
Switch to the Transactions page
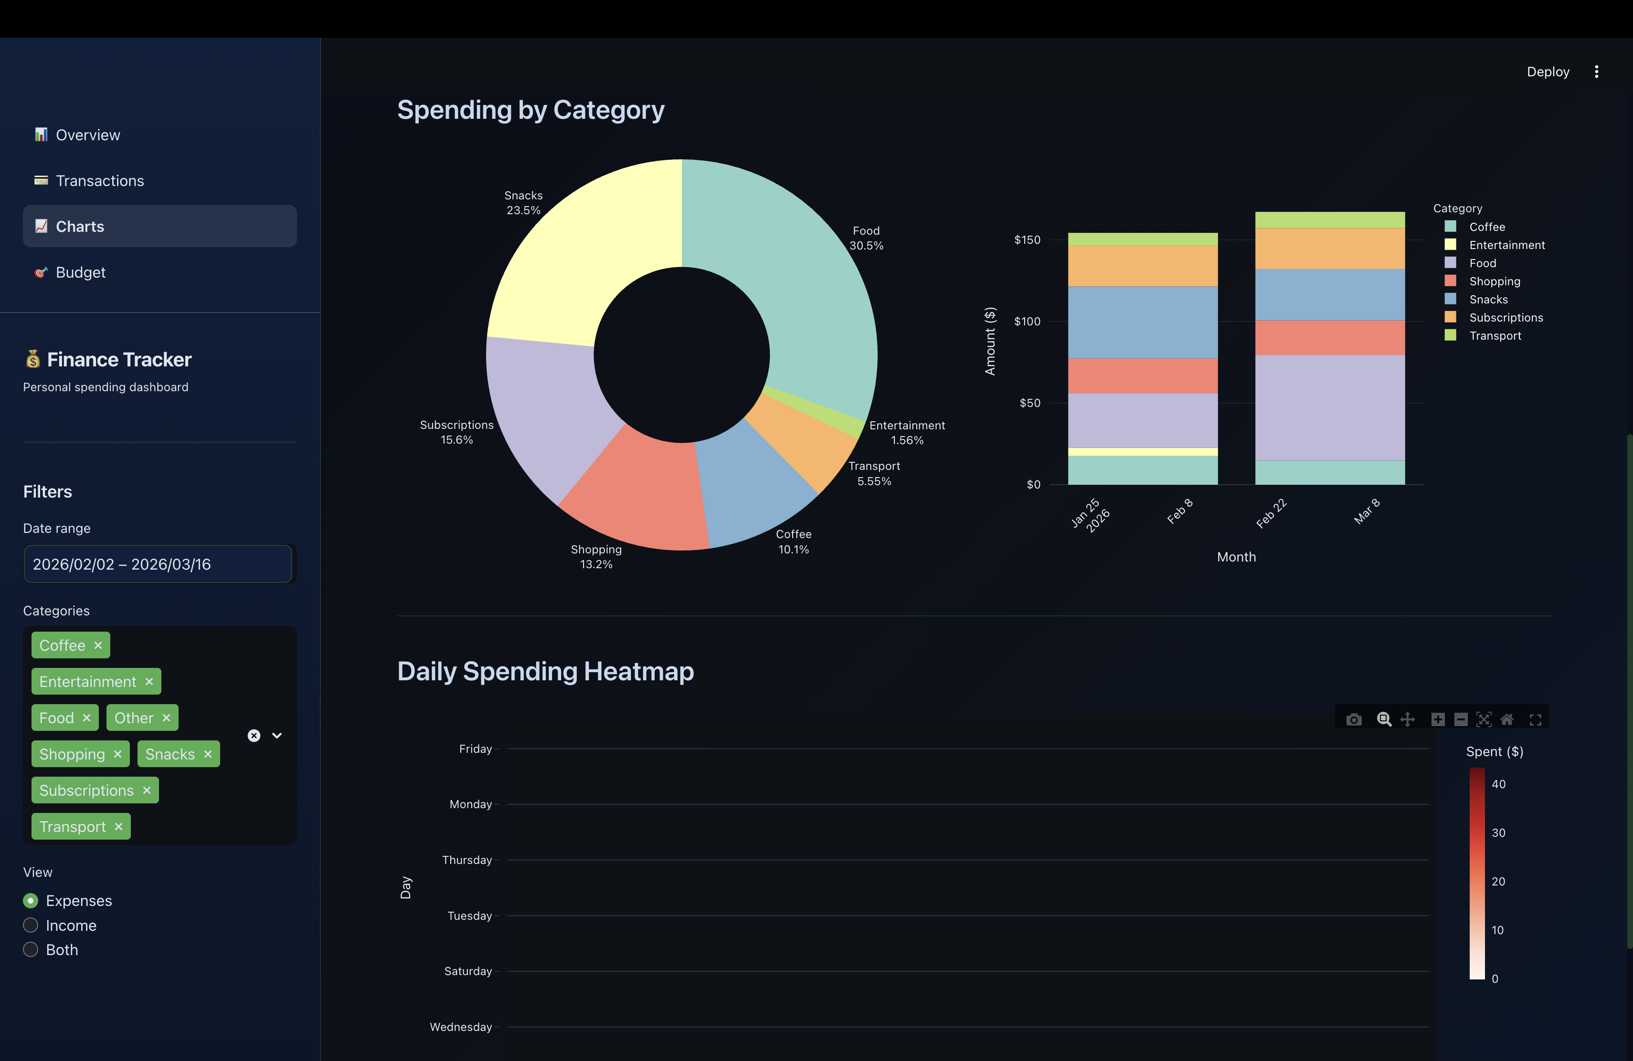pyautogui.click(x=99, y=180)
